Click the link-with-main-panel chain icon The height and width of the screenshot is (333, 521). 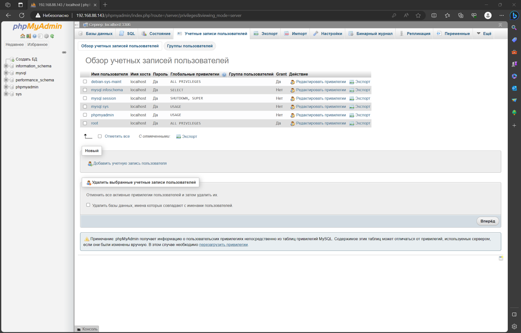(x=64, y=52)
